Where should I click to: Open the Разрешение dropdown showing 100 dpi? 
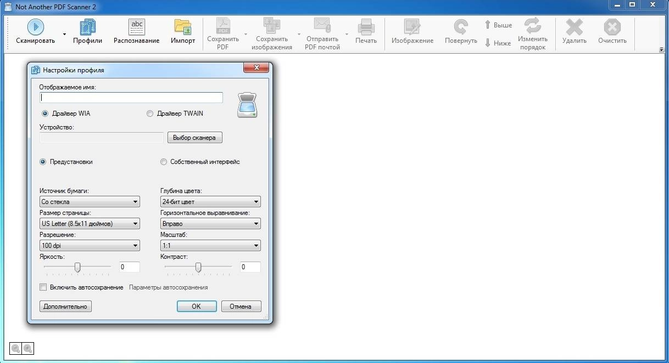[90, 246]
